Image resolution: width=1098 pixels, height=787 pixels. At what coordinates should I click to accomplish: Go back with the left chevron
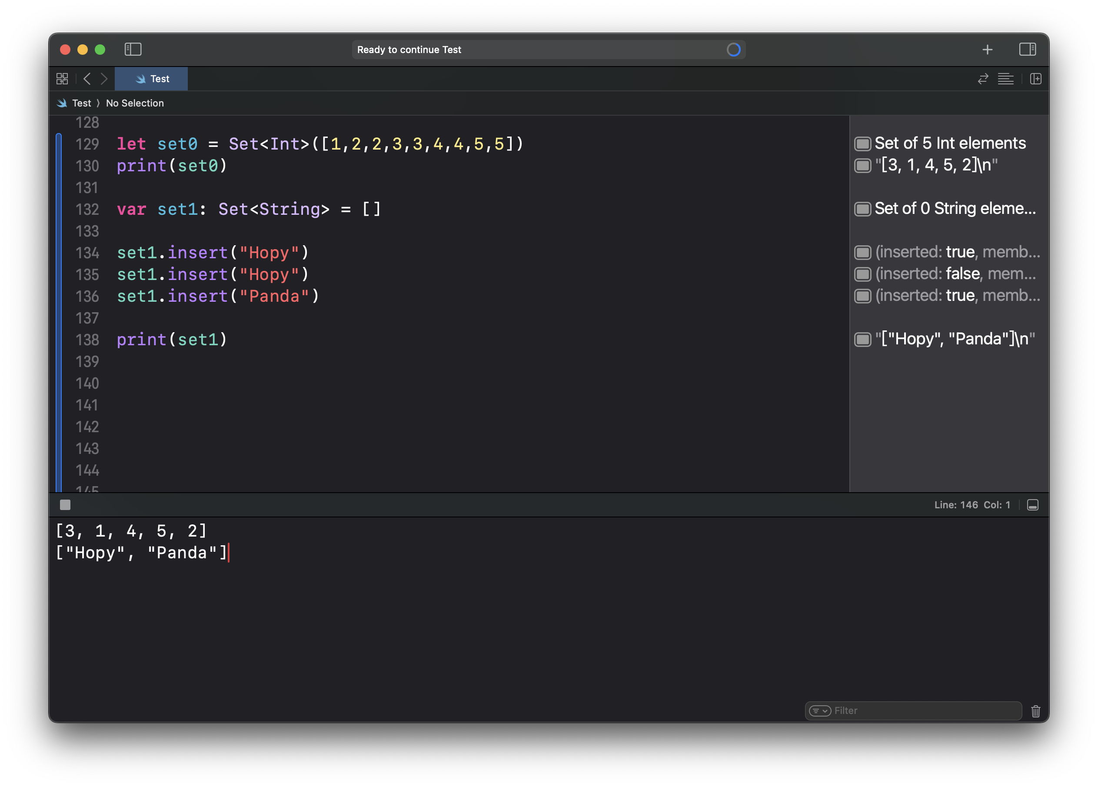tap(87, 78)
